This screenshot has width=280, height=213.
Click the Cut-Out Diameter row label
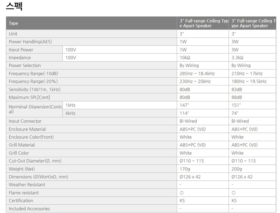point(35,161)
